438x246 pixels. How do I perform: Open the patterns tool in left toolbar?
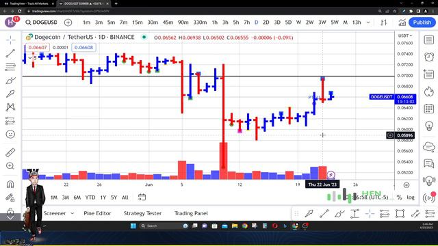pos(10,107)
